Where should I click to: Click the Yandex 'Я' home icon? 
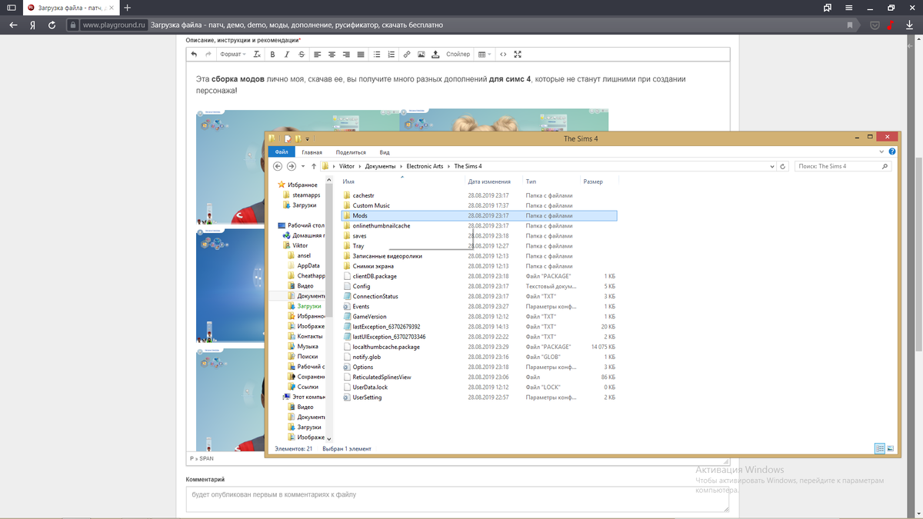[32, 25]
